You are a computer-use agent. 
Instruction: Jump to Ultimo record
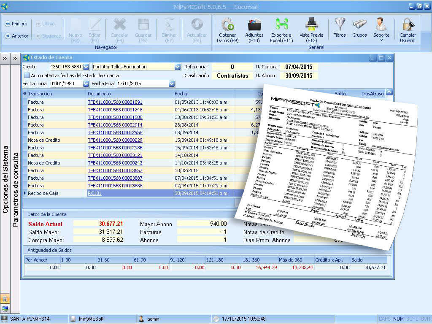pyautogui.click(x=45, y=24)
